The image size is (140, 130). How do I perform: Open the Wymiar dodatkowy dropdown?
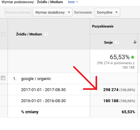[x=53, y=12]
